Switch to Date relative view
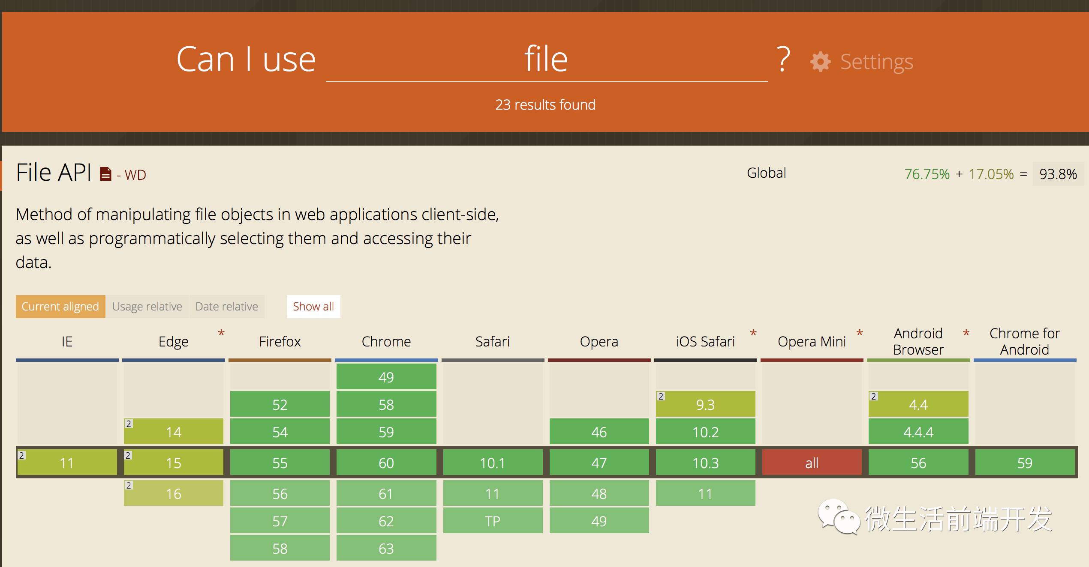This screenshot has height=567, width=1089. click(227, 307)
